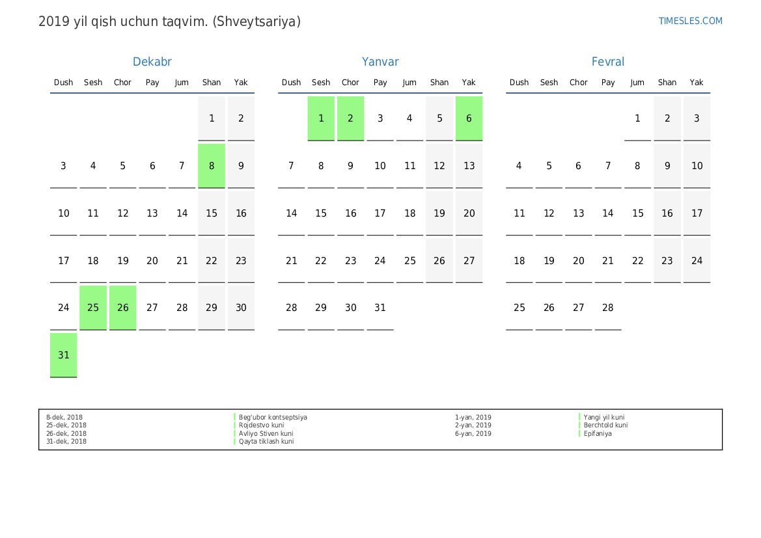Click legend date '8-dek, 2018'
Viewport: 761px width, 538px height.
point(64,417)
